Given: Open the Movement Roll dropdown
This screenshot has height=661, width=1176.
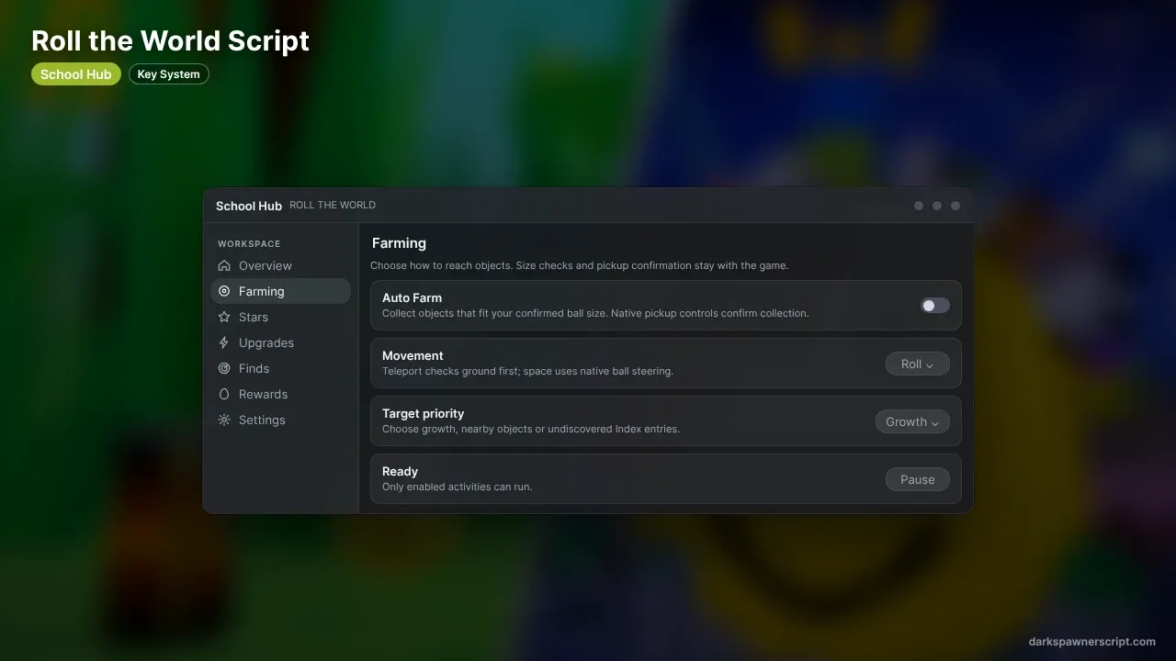Looking at the screenshot, I should click(918, 364).
